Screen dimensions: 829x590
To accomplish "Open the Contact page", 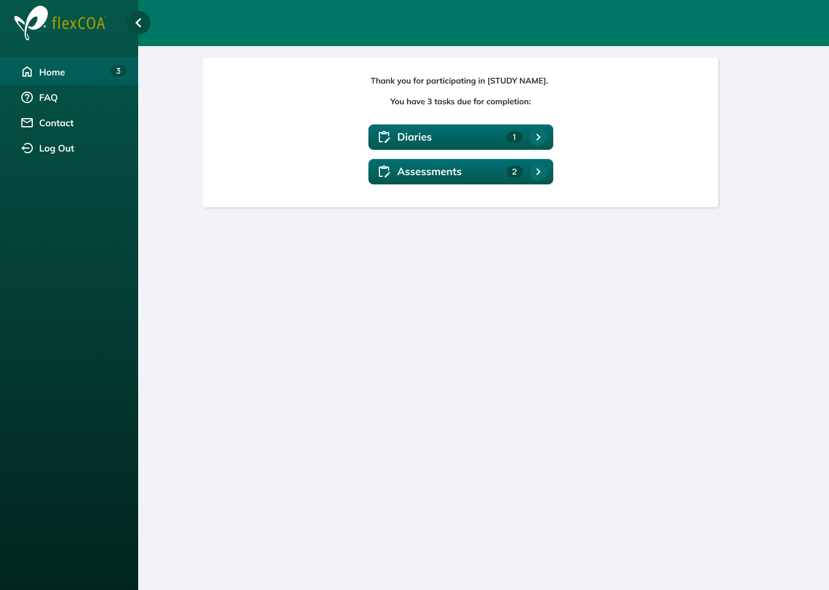I will [69, 123].
